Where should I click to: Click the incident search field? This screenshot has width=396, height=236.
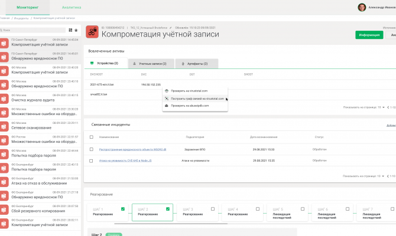(33, 29)
